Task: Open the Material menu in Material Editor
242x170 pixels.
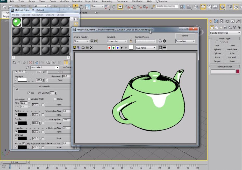Action: pos(25,15)
